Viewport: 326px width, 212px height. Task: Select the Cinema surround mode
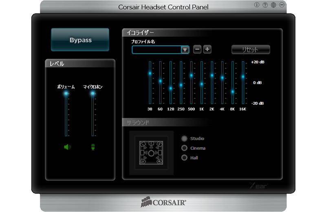pyautogui.click(x=184, y=148)
